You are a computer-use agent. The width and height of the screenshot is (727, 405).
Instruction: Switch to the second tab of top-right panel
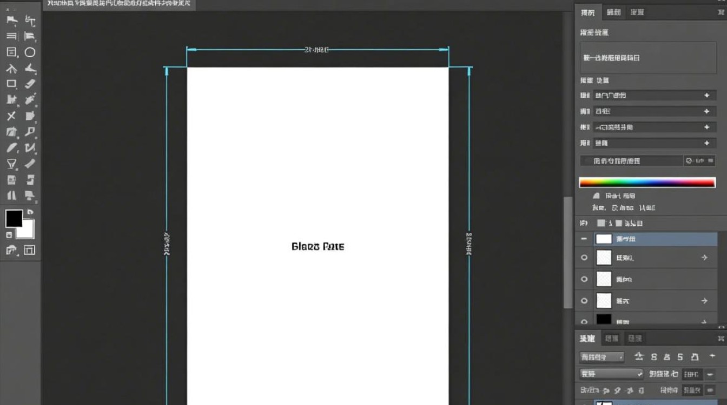pyautogui.click(x=613, y=12)
